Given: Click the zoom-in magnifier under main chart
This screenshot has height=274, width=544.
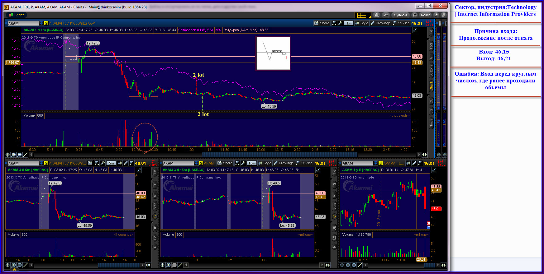Looking at the screenshot, I should 13,155.
